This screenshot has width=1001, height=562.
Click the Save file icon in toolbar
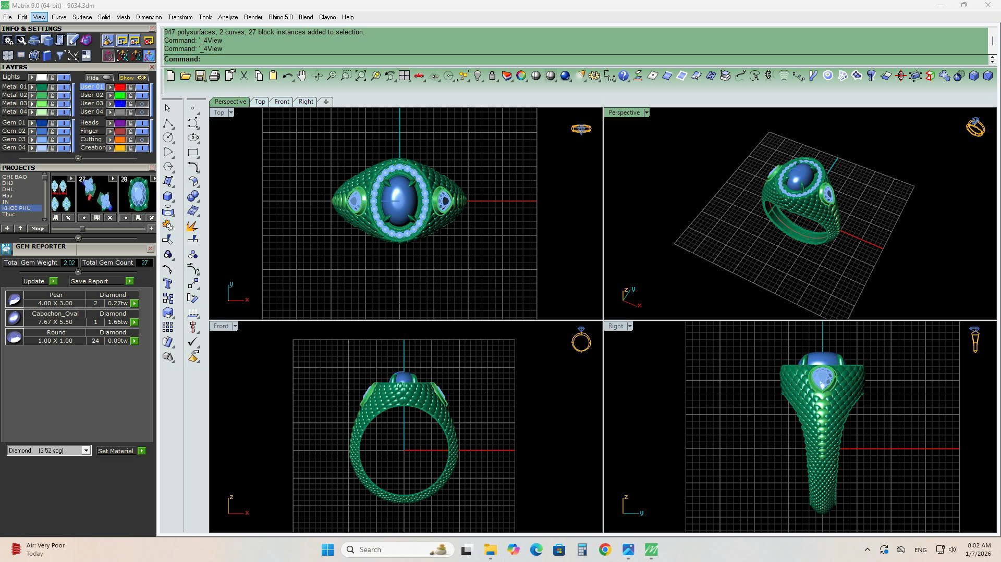[200, 76]
